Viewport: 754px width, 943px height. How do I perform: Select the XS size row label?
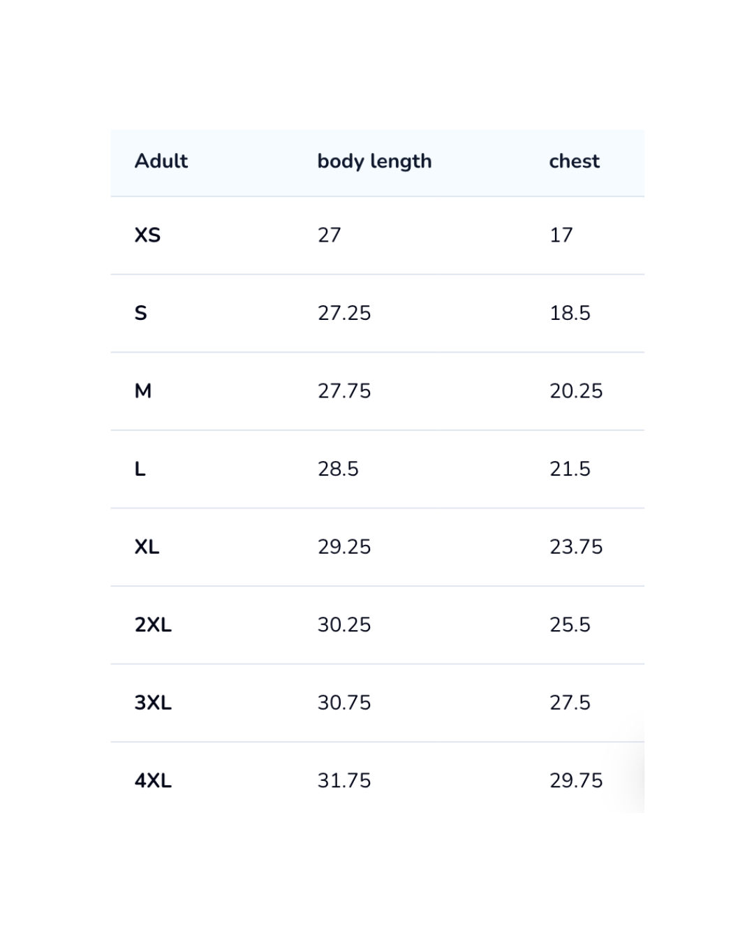pos(147,235)
